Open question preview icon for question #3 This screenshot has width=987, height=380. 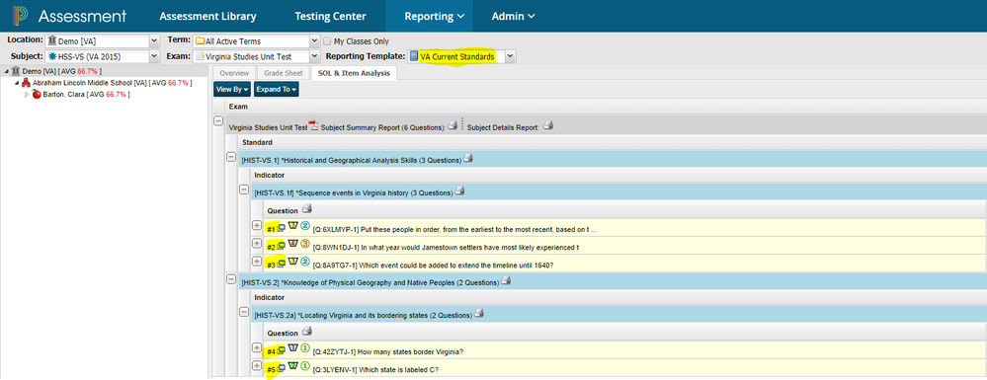point(282,263)
